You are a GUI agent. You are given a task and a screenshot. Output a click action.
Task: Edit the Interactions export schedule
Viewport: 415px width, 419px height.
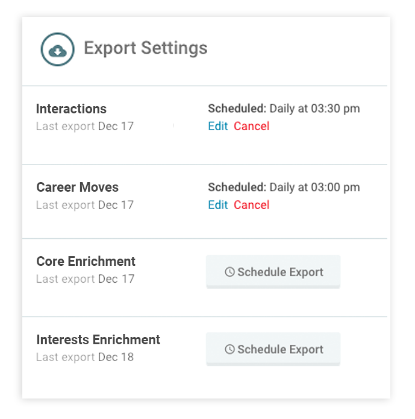tap(217, 126)
